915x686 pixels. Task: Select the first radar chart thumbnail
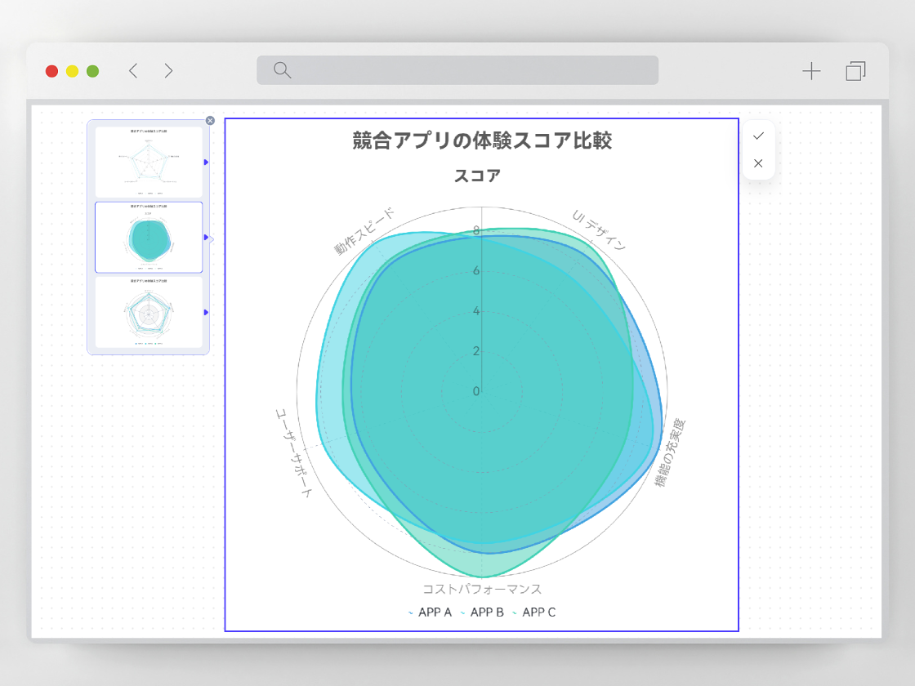pos(149,159)
